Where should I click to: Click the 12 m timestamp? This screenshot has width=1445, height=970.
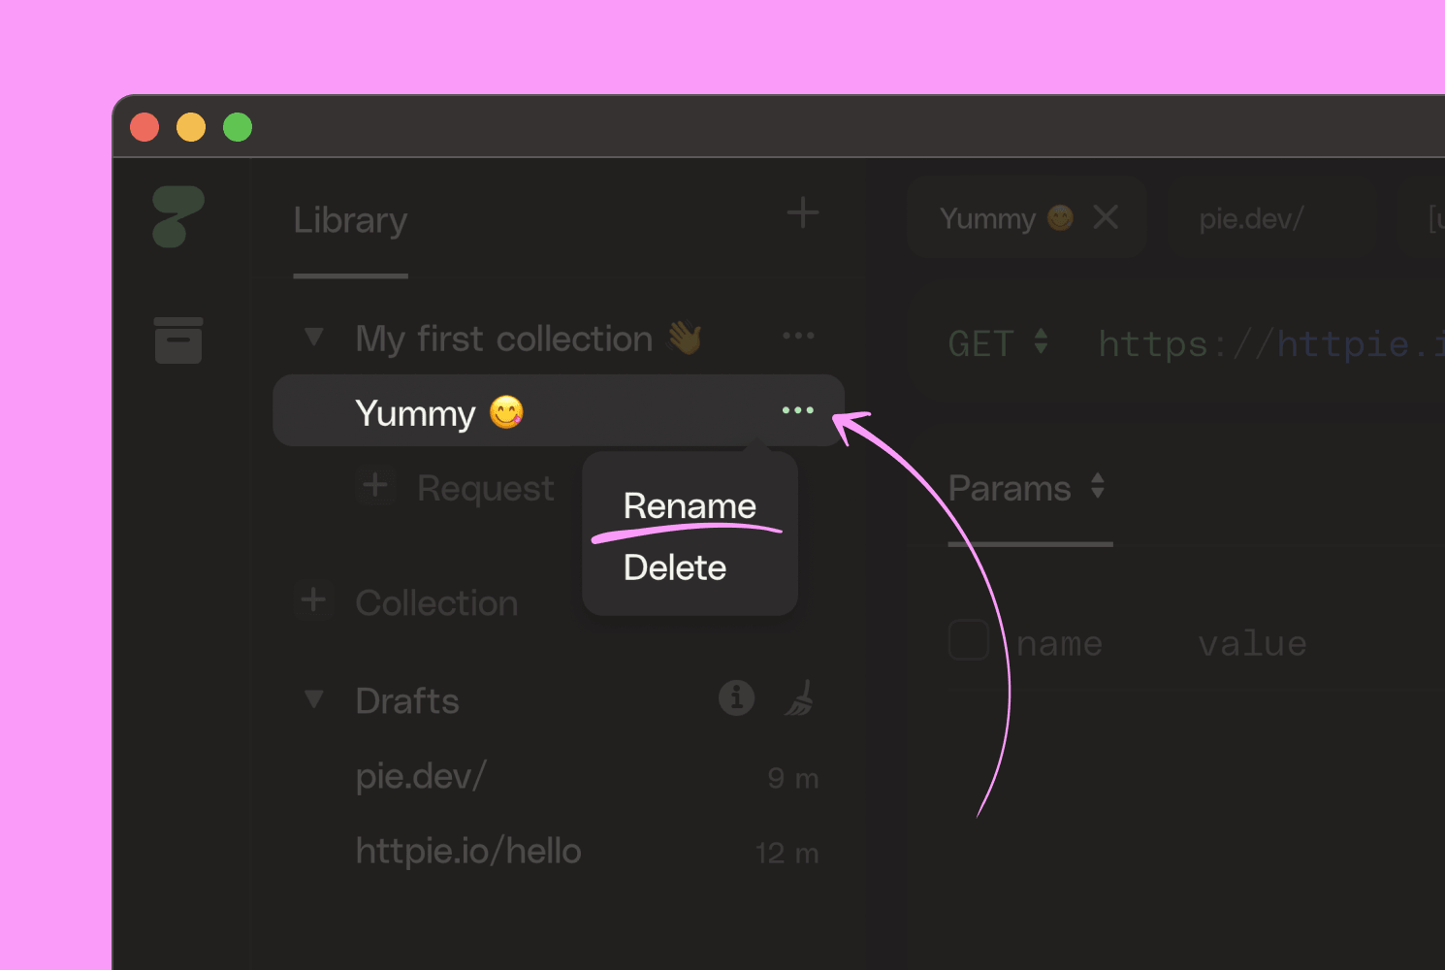(787, 854)
